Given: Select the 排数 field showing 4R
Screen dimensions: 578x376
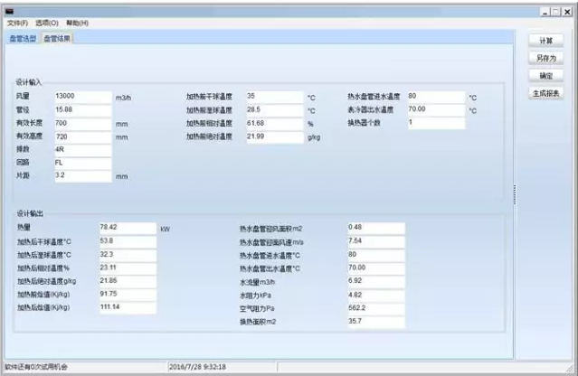Looking at the screenshot, I should (81, 149).
